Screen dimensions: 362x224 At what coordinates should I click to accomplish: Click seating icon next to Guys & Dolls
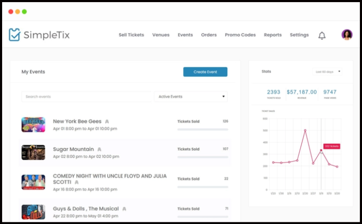pos(124,209)
